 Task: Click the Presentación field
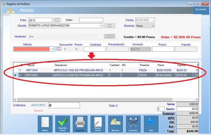[x=118, y=49]
